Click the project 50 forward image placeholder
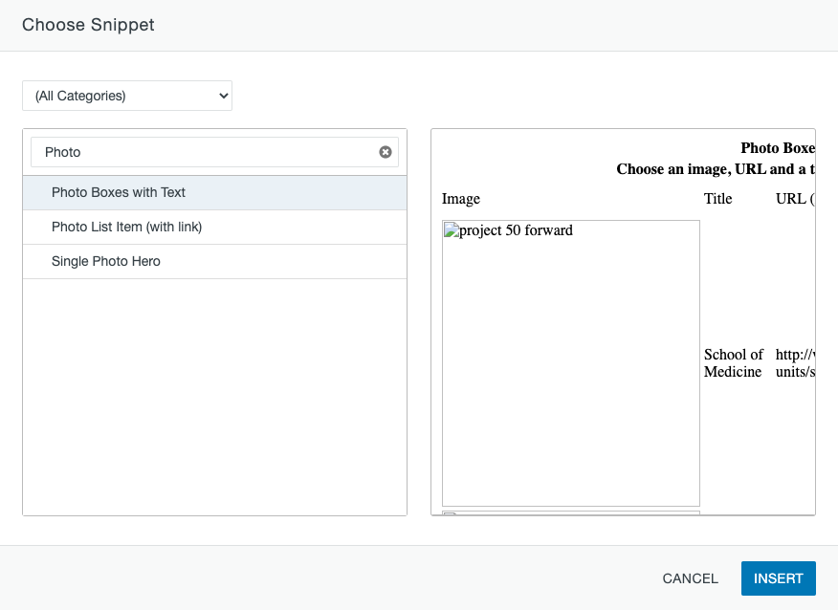838x610 pixels. (x=570, y=363)
